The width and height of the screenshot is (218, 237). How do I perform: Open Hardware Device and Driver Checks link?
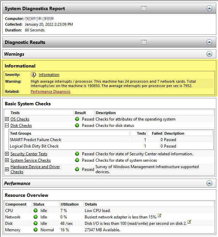pyautogui.click(x=35, y=169)
